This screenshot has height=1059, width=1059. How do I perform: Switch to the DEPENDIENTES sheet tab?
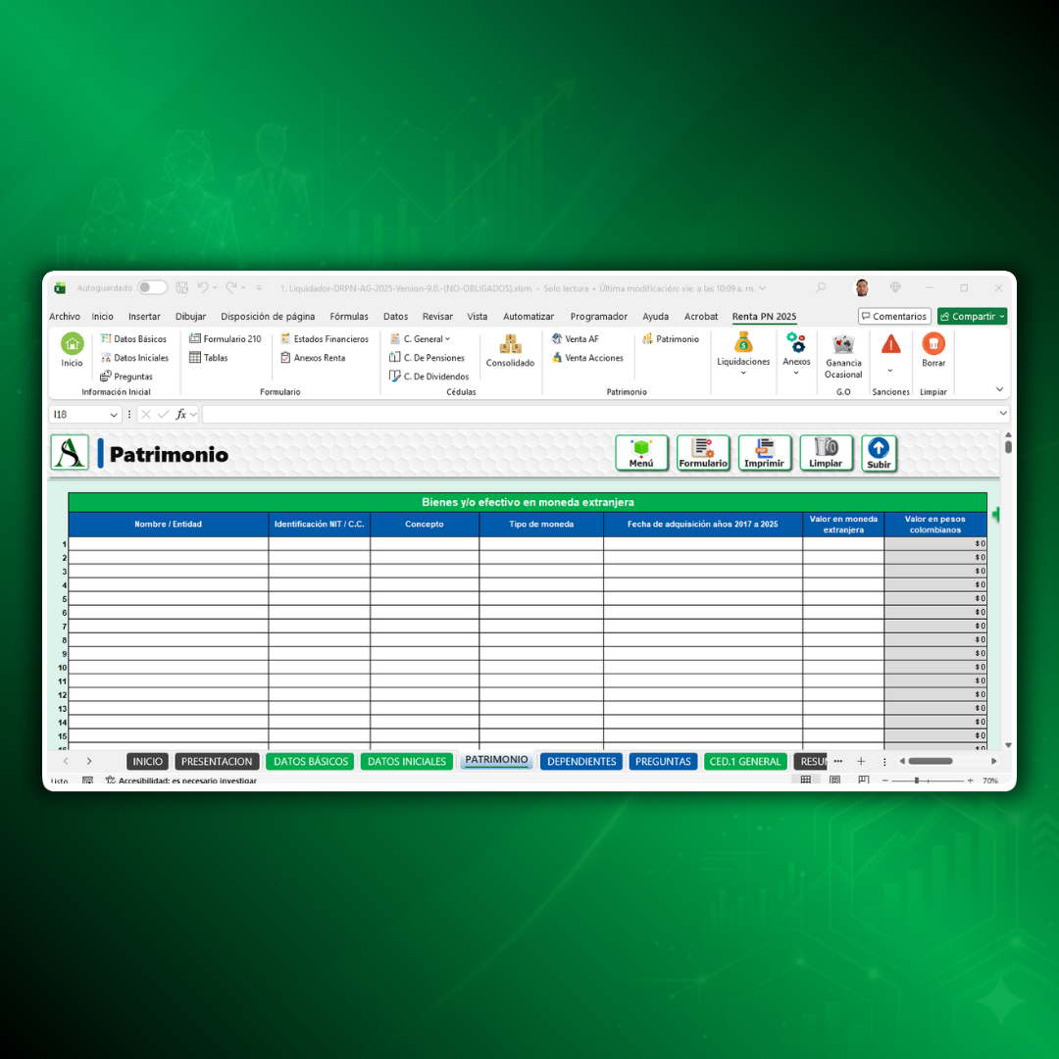pyautogui.click(x=581, y=762)
